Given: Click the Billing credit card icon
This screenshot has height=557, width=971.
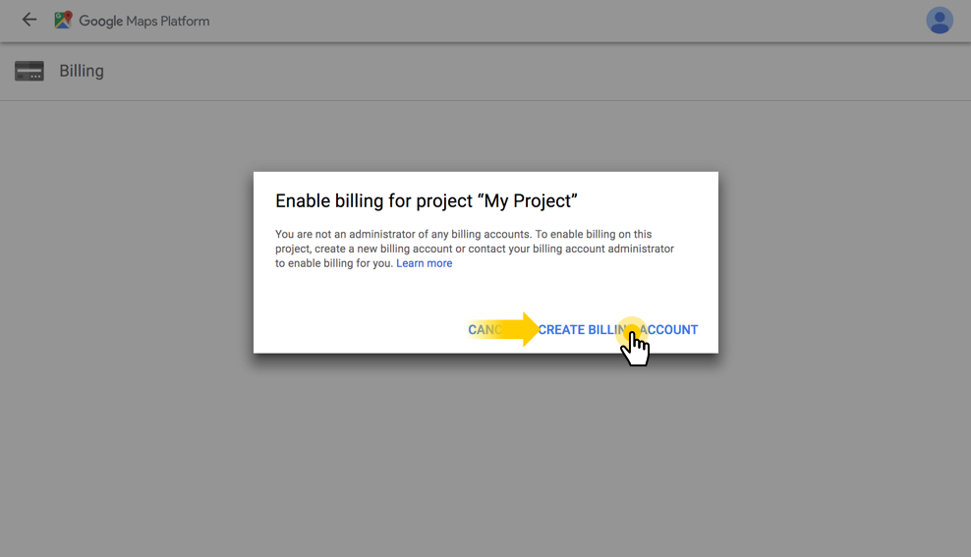Looking at the screenshot, I should (29, 71).
